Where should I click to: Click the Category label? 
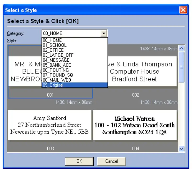pyautogui.click(x=15, y=33)
